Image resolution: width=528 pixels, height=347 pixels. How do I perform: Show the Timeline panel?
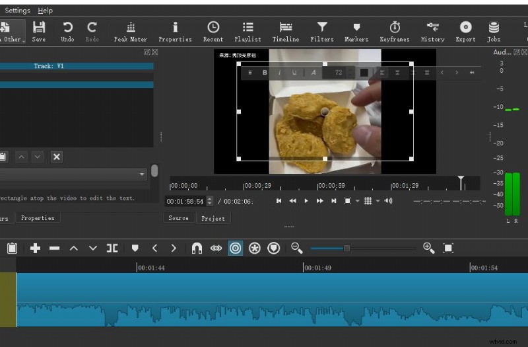pyautogui.click(x=286, y=32)
